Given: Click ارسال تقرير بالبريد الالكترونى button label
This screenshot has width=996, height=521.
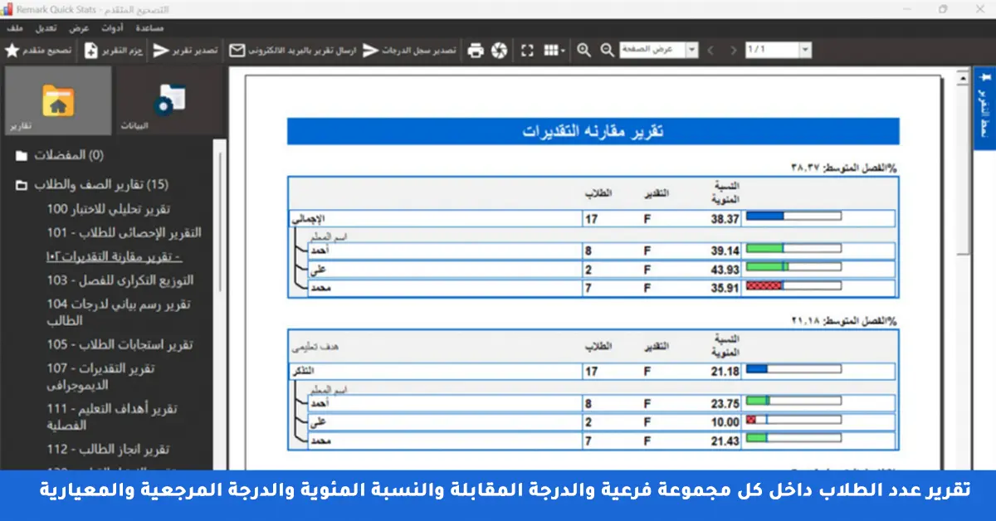Looking at the screenshot, I should point(302,51).
